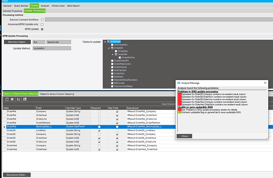Switch to Object to Query Column Mapping tab
The height and width of the screenshot is (178, 273).
point(57,94)
